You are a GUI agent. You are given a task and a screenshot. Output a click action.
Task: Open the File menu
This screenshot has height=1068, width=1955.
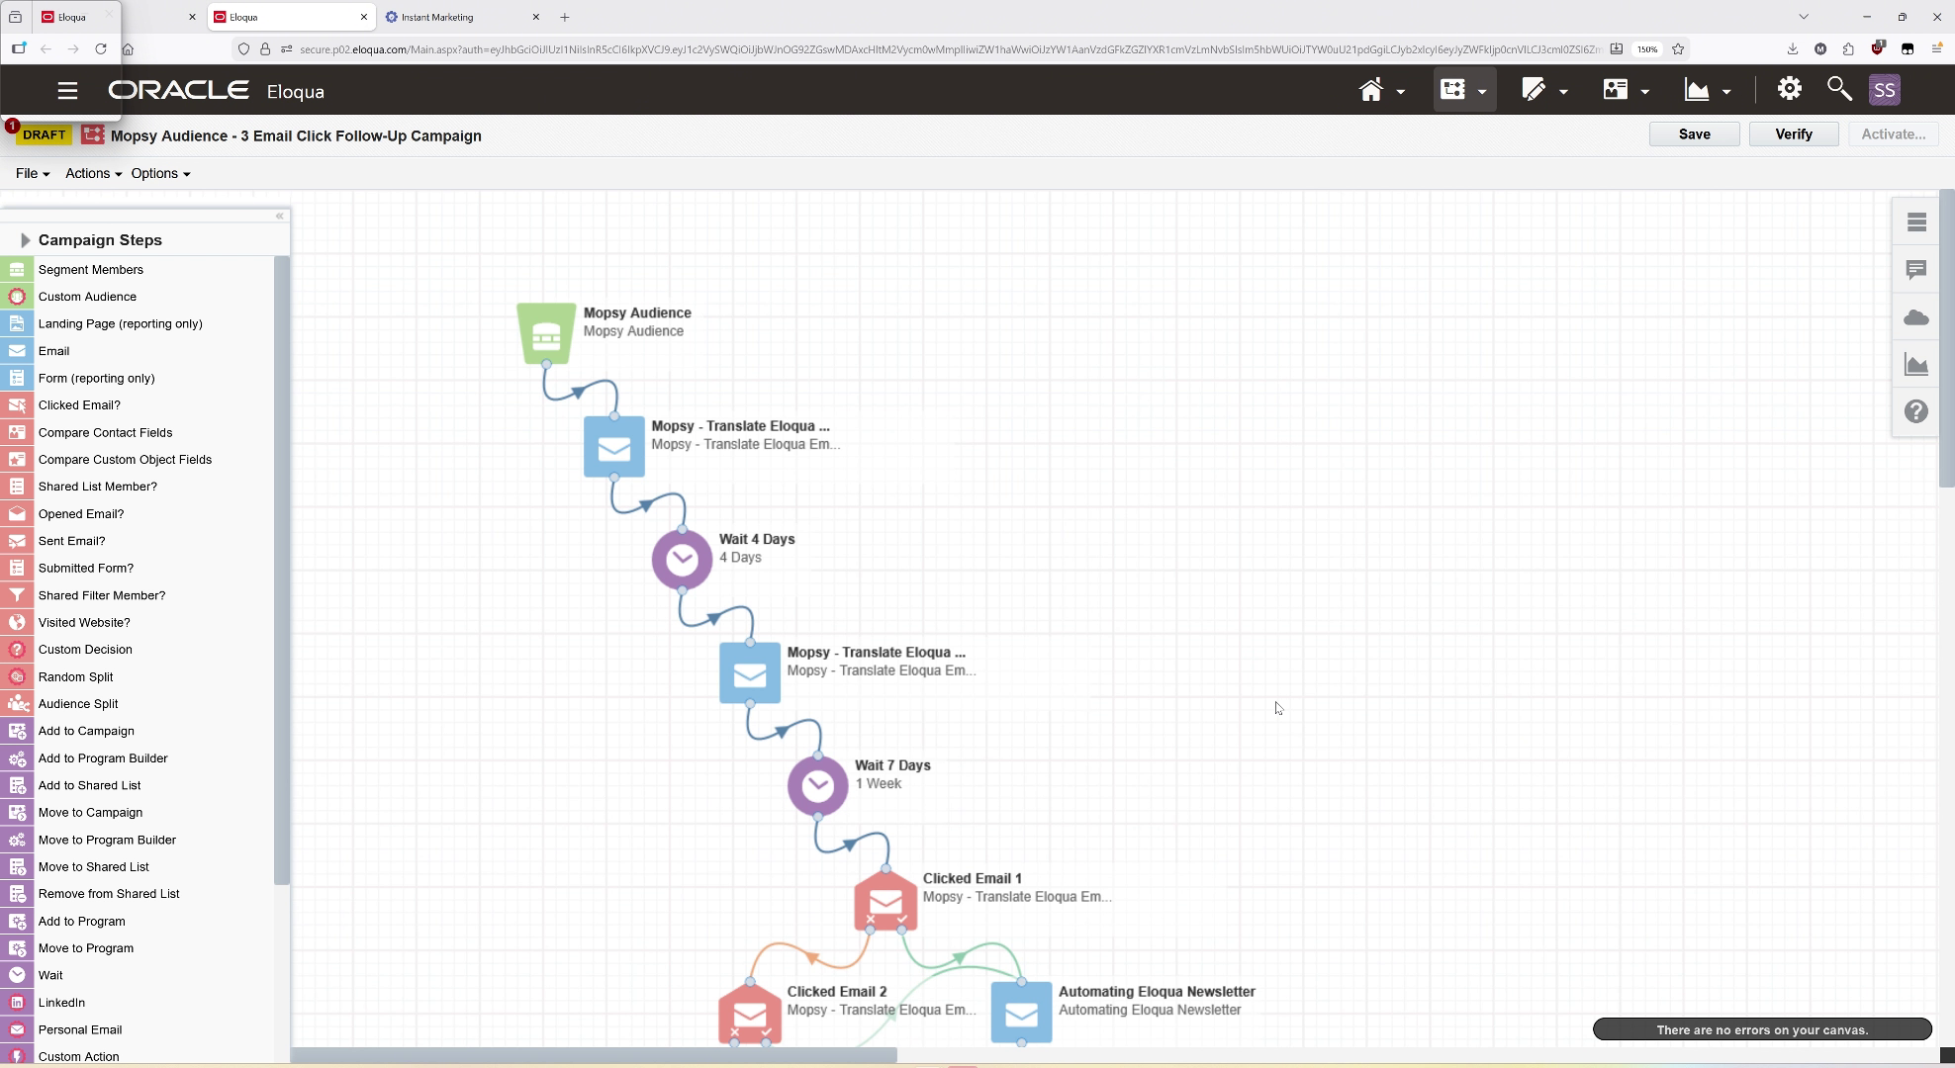pyautogui.click(x=33, y=173)
